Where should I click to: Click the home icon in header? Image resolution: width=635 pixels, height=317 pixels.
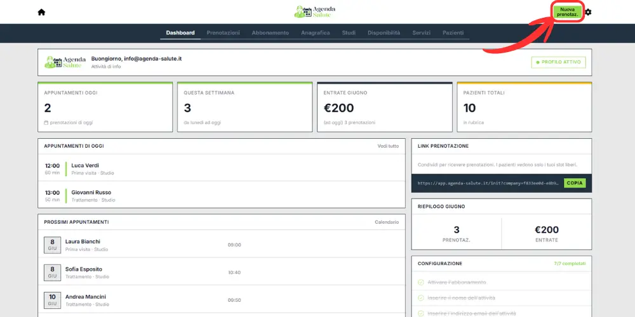[41, 12]
